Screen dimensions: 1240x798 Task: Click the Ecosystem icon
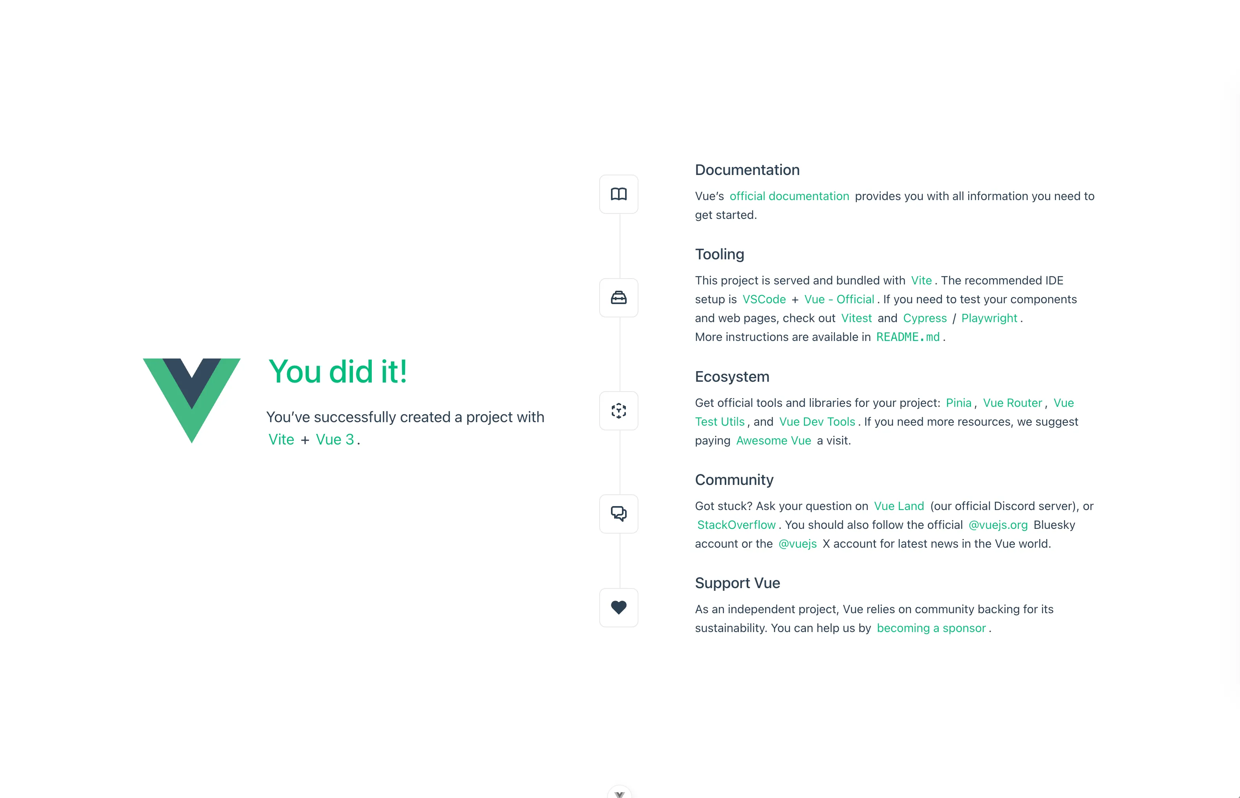[618, 411]
